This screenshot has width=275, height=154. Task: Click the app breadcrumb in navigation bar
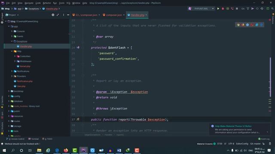(x=19, y=9)
